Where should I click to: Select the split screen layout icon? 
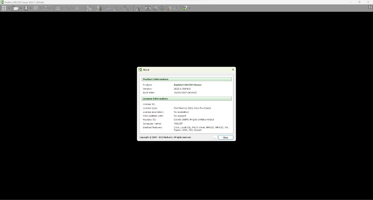point(57,8)
